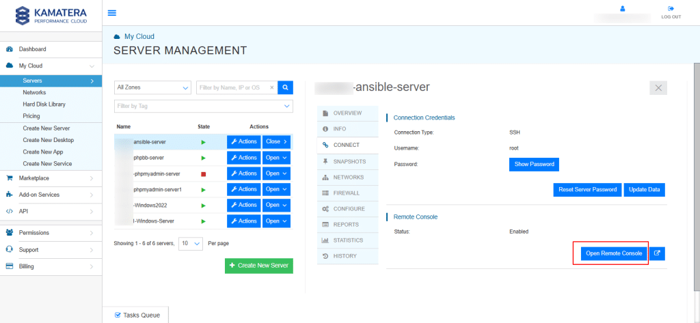This screenshot has height=323, width=700.
Task: Click Reset Server Password
Action: pos(587,190)
